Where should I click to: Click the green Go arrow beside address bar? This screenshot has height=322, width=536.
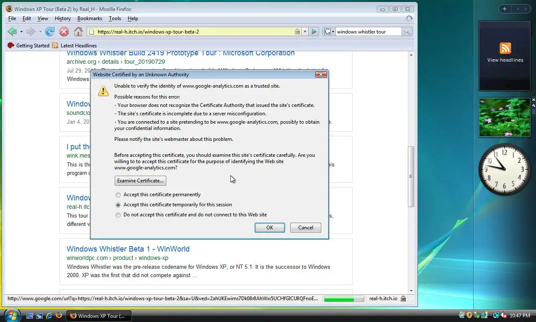(314, 31)
